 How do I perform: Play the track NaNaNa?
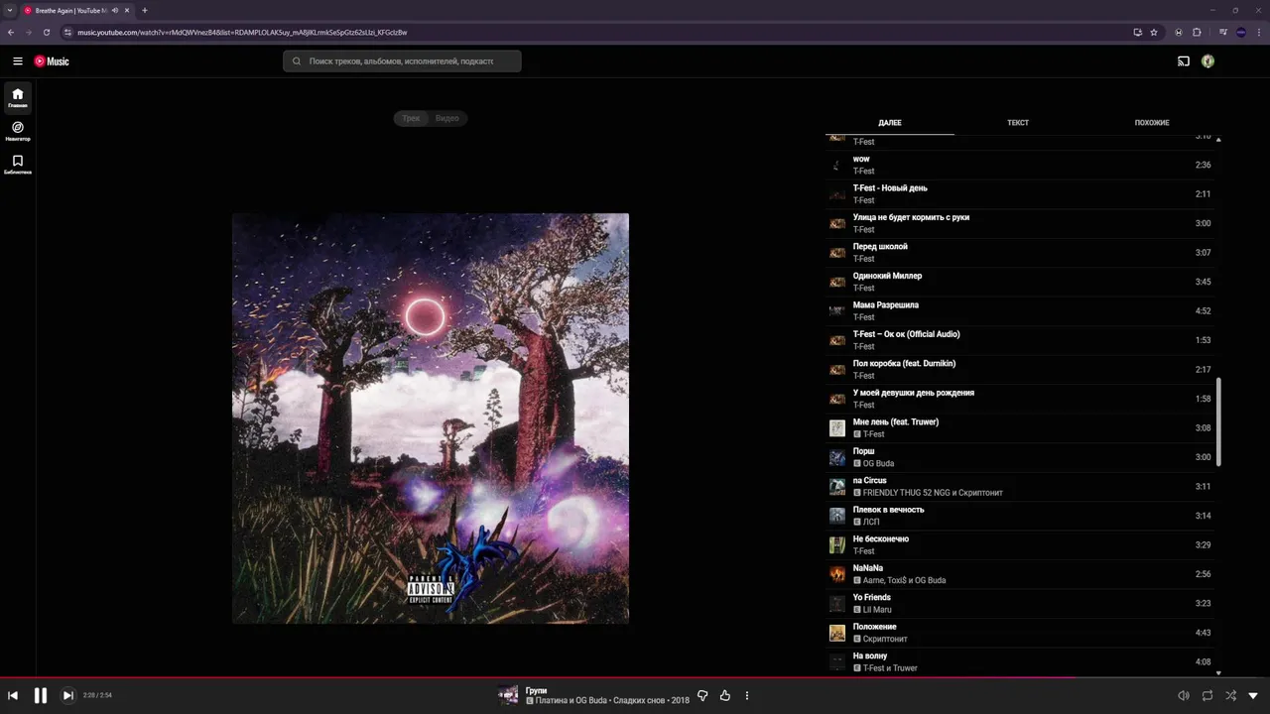click(1020, 574)
